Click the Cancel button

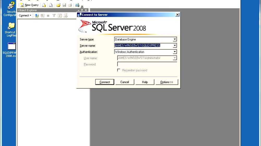125,82
